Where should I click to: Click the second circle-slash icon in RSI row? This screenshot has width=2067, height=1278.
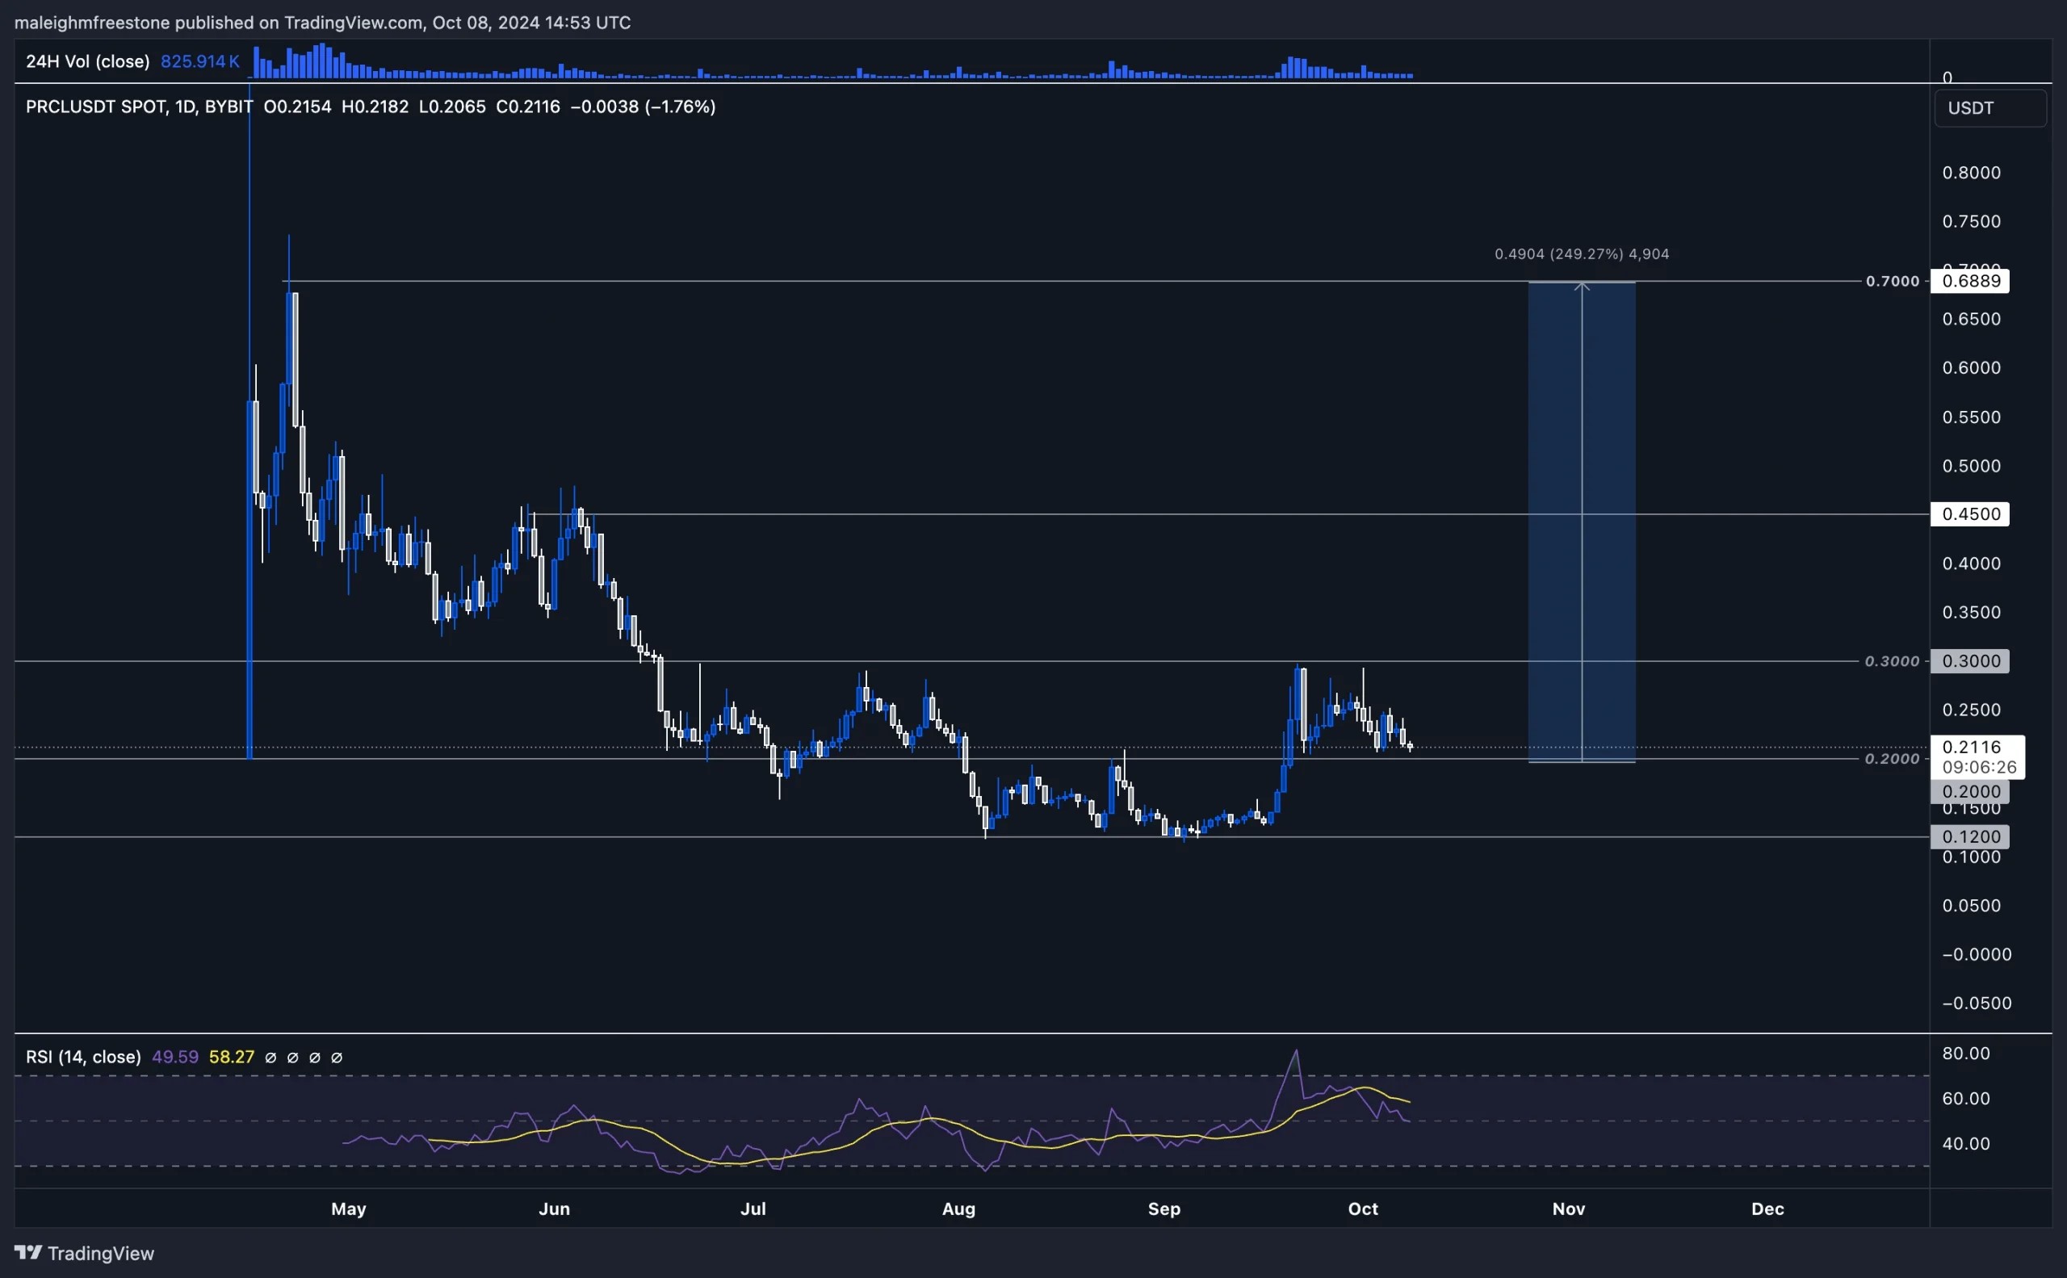click(294, 1058)
